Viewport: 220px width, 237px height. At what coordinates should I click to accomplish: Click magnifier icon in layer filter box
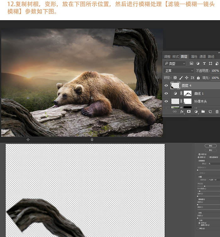pyautogui.click(x=166, y=63)
